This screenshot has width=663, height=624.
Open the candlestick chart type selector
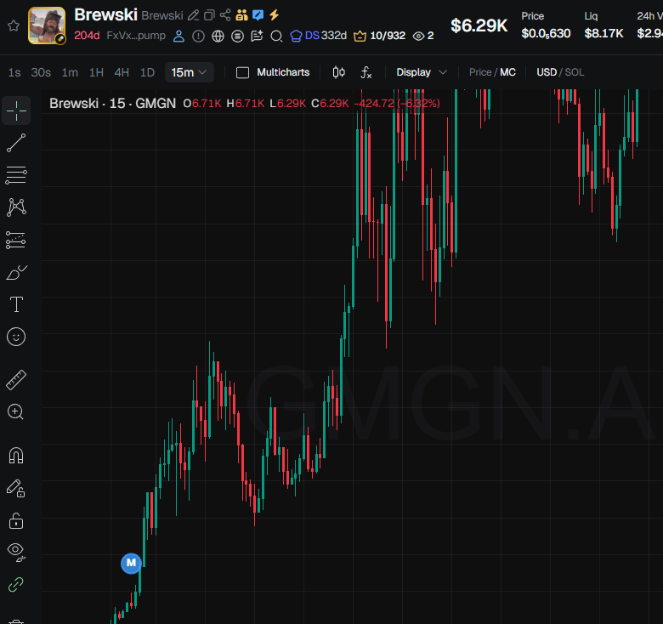point(338,73)
